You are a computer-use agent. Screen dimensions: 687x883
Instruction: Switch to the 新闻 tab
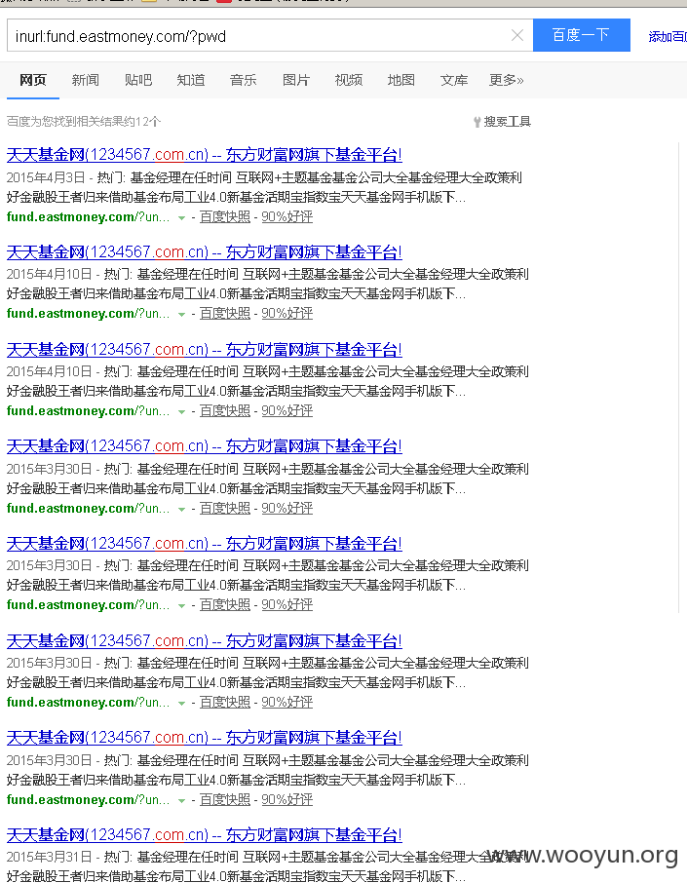(x=85, y=80)
